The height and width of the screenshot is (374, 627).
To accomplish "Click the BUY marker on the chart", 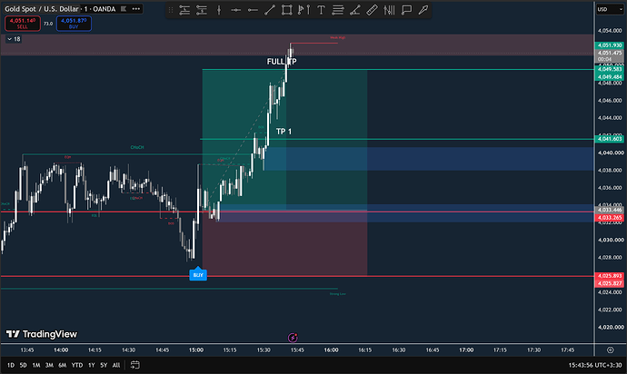I will [198, 274].
